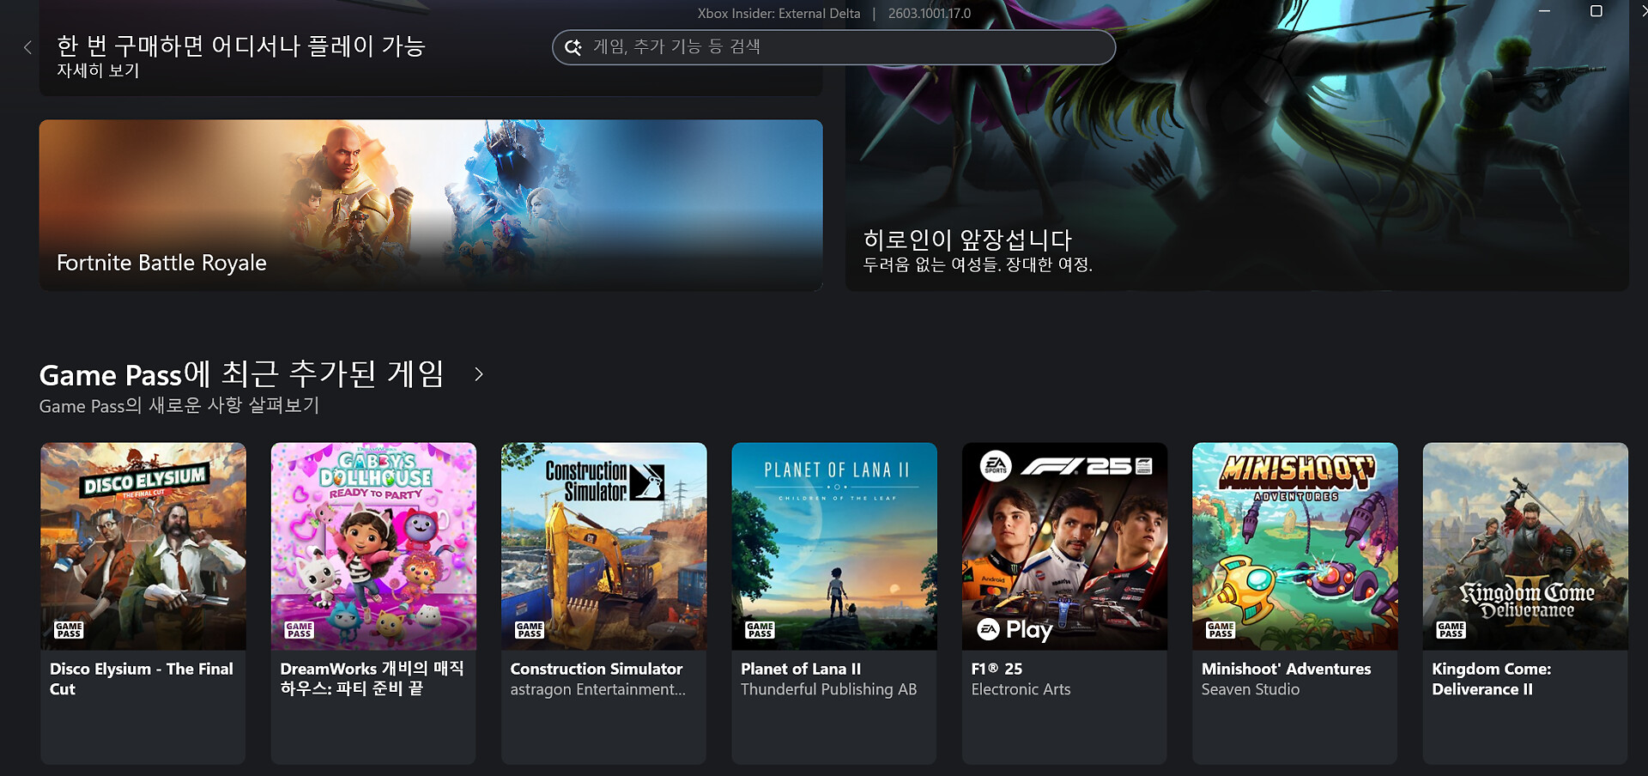Open the Minishoot' Adventures cover art

(1295, 546)
